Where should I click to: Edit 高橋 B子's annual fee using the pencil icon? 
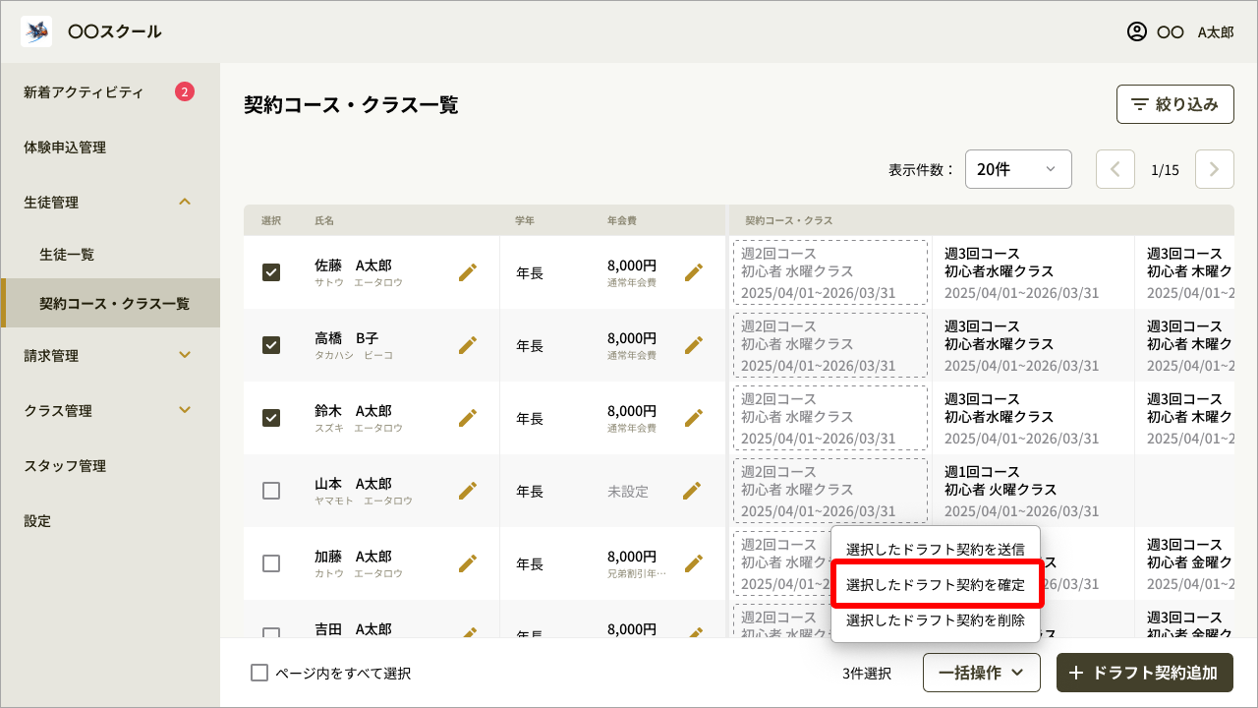click(x=695, y=345)
